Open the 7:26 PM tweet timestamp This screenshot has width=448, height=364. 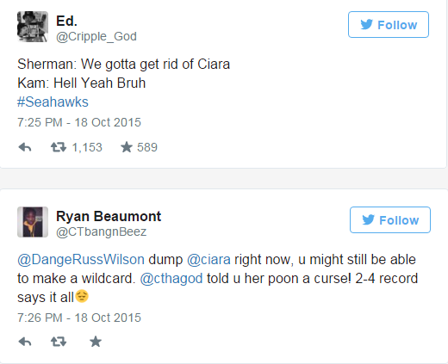coord(79,318)
